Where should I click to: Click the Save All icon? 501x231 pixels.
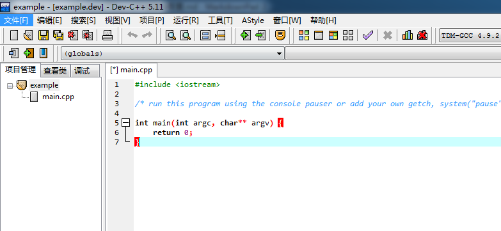(x=58, y=35)
